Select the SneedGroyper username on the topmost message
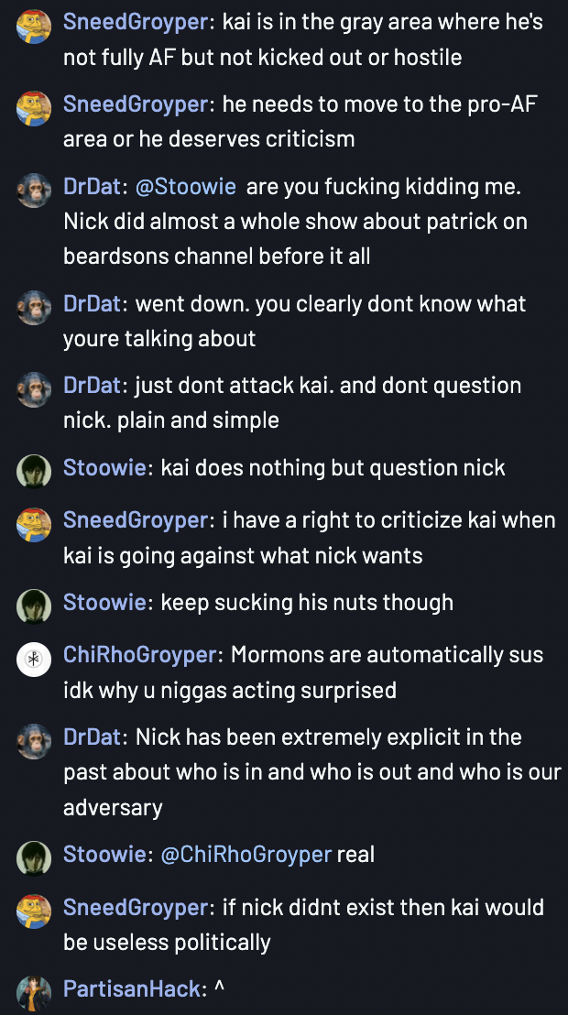568x1015 pixels. (136, 23)
